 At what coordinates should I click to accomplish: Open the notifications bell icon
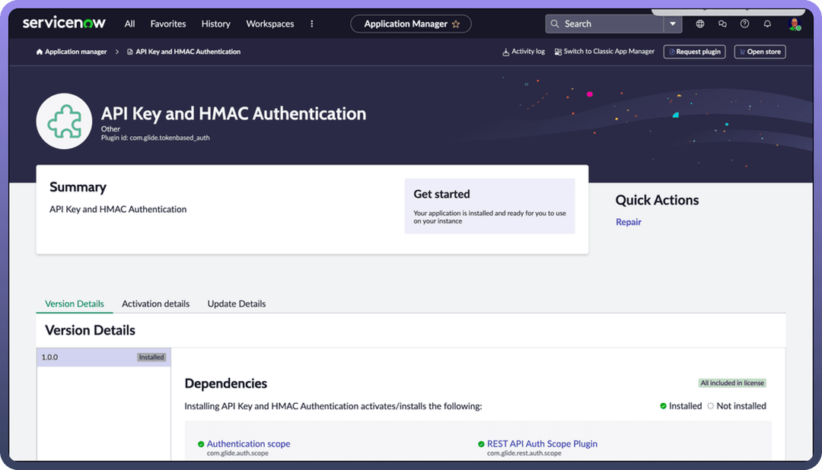tap(767, 24)
